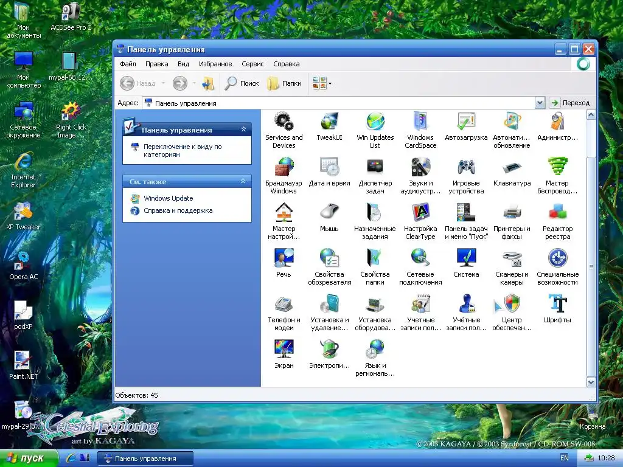Open the Правка menu
Viewport: 623px width, 467px height.
[156, 64]
